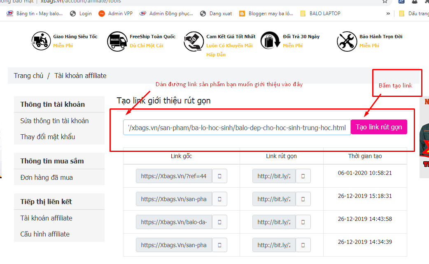Go to the Trang chủ breadcrumb link
This screenshot has height=264, width=429.
click(28, 76)
